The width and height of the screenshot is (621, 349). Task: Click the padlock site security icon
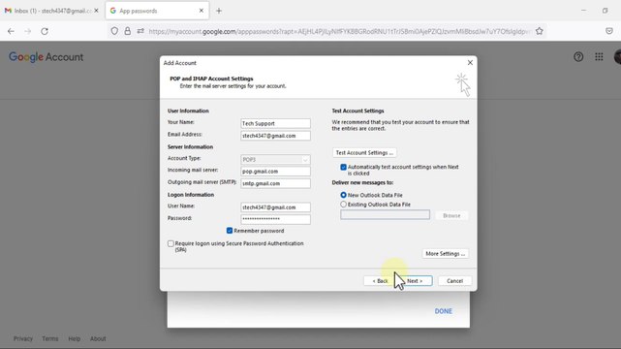point(128,31)
